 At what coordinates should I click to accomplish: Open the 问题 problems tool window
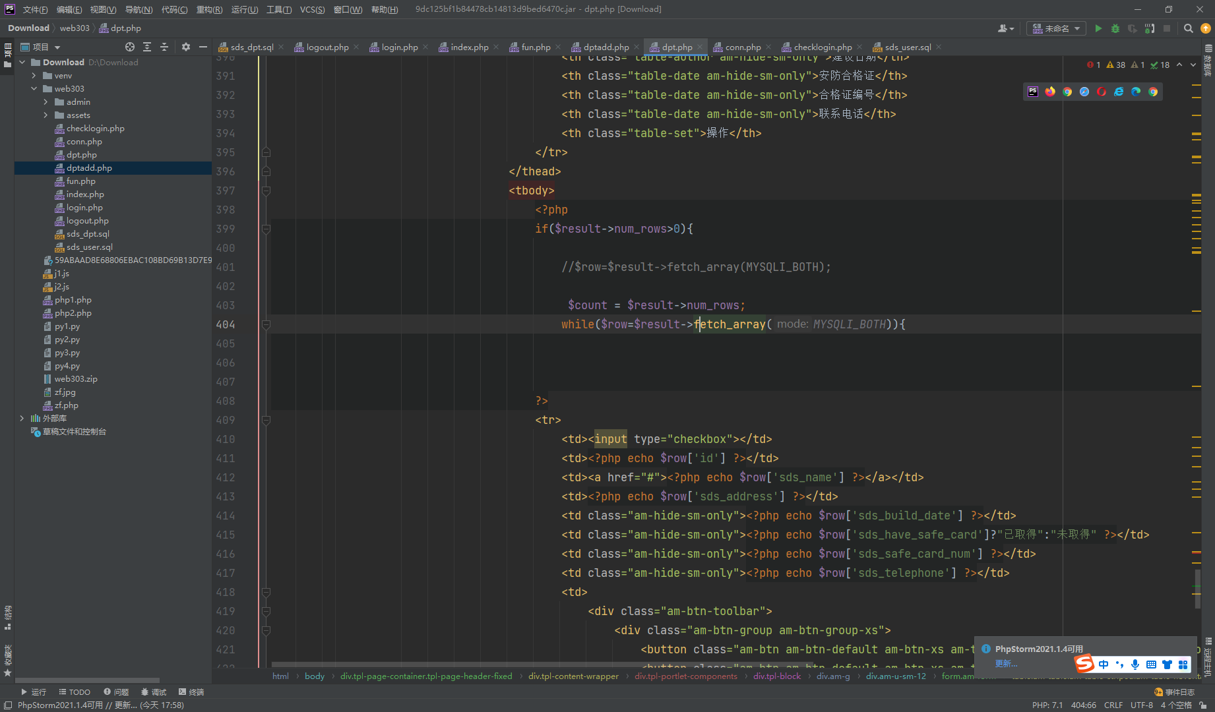tap(116, 692)
